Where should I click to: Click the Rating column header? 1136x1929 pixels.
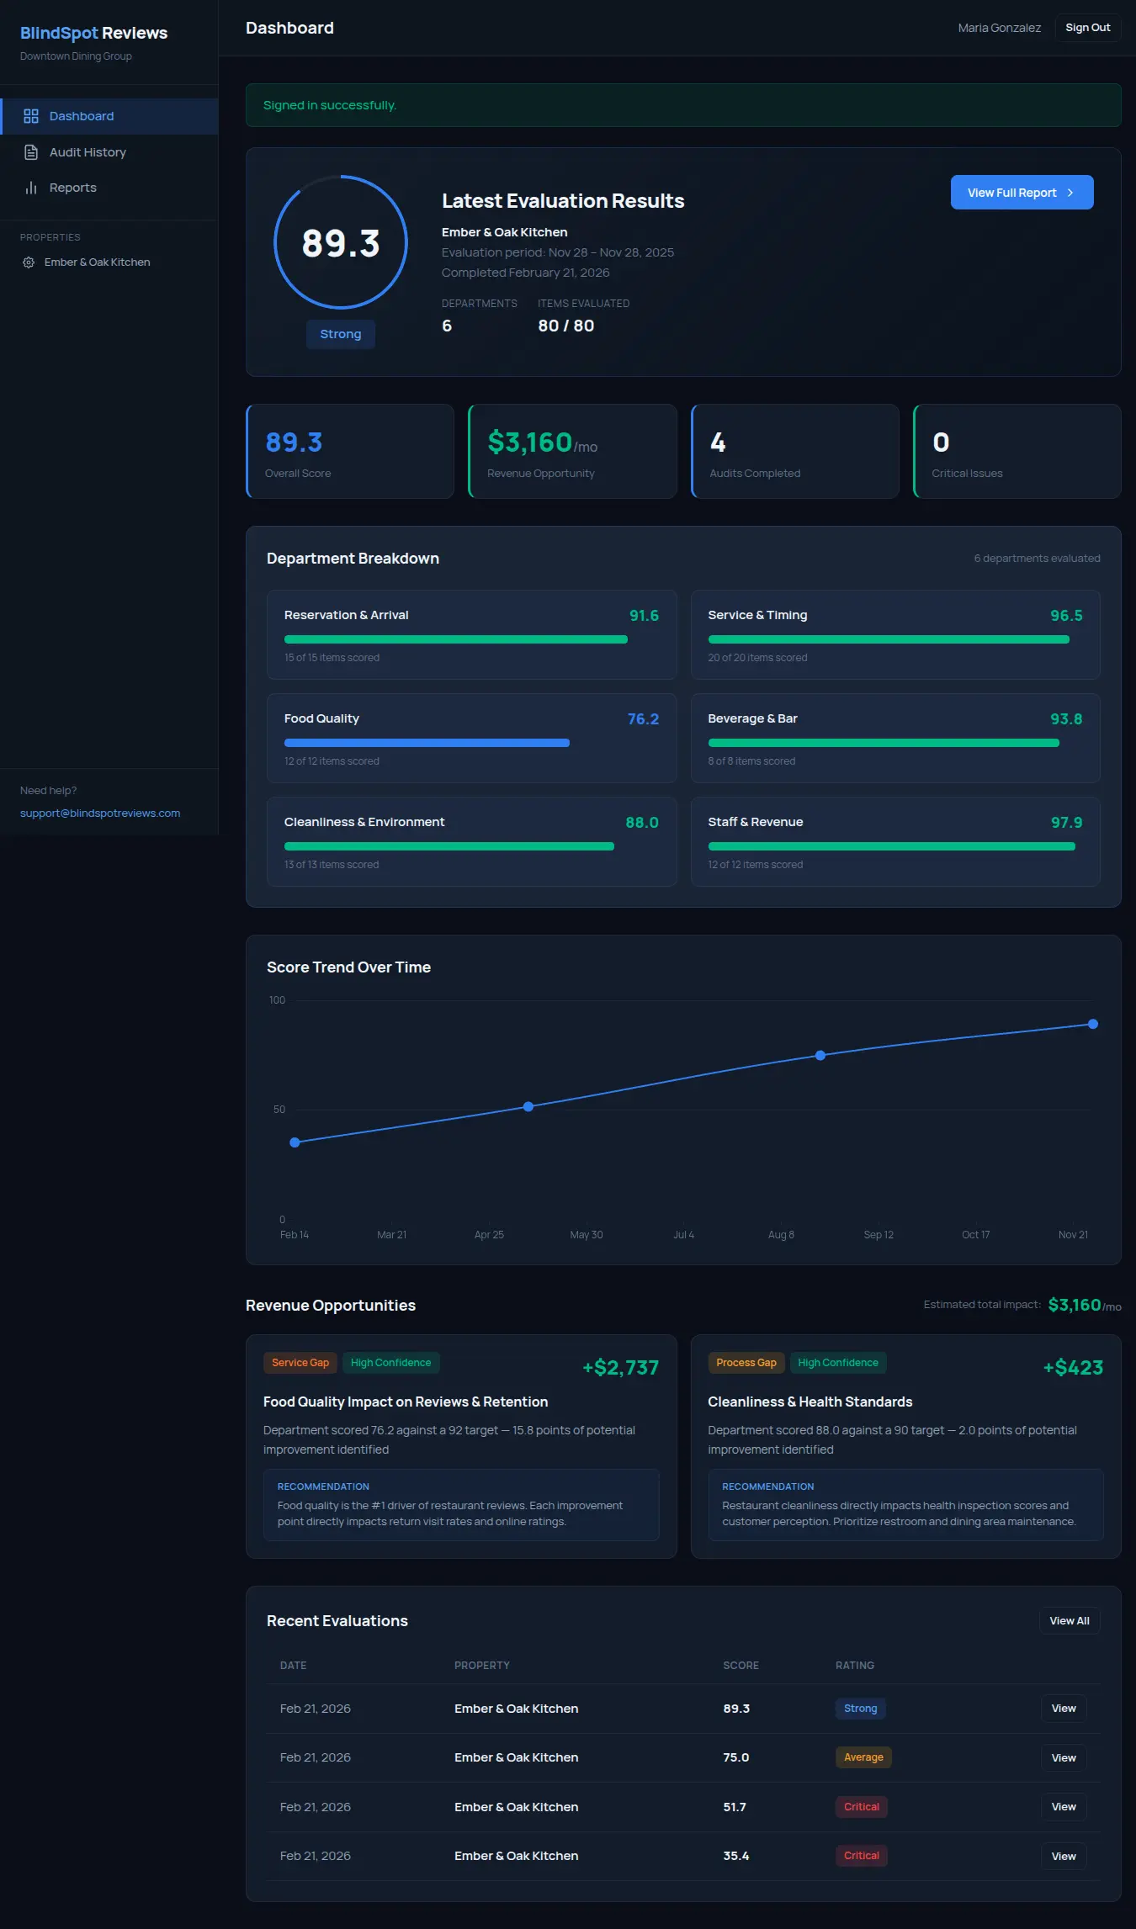[x=855, y=1666]
